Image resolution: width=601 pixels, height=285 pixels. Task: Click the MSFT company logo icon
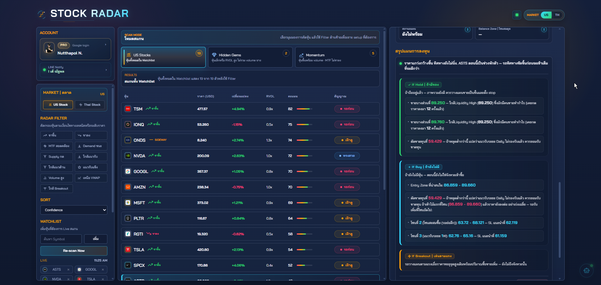pyautogui.click(x=128, y=203)
